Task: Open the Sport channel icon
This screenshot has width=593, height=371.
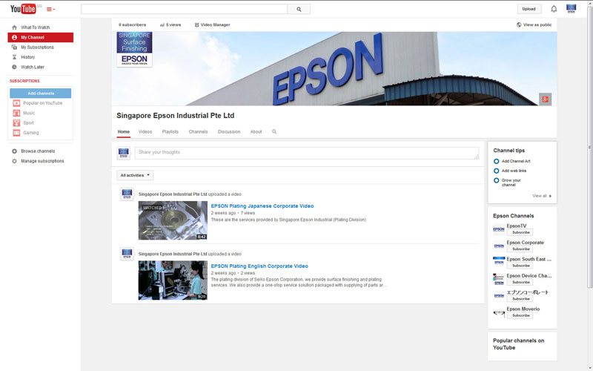Action: pos(16,122)
